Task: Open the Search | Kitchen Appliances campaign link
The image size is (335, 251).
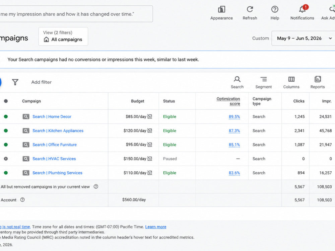Action: (58, 131)
